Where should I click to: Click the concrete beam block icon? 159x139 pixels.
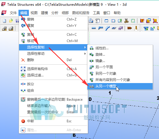click(11, 29)
